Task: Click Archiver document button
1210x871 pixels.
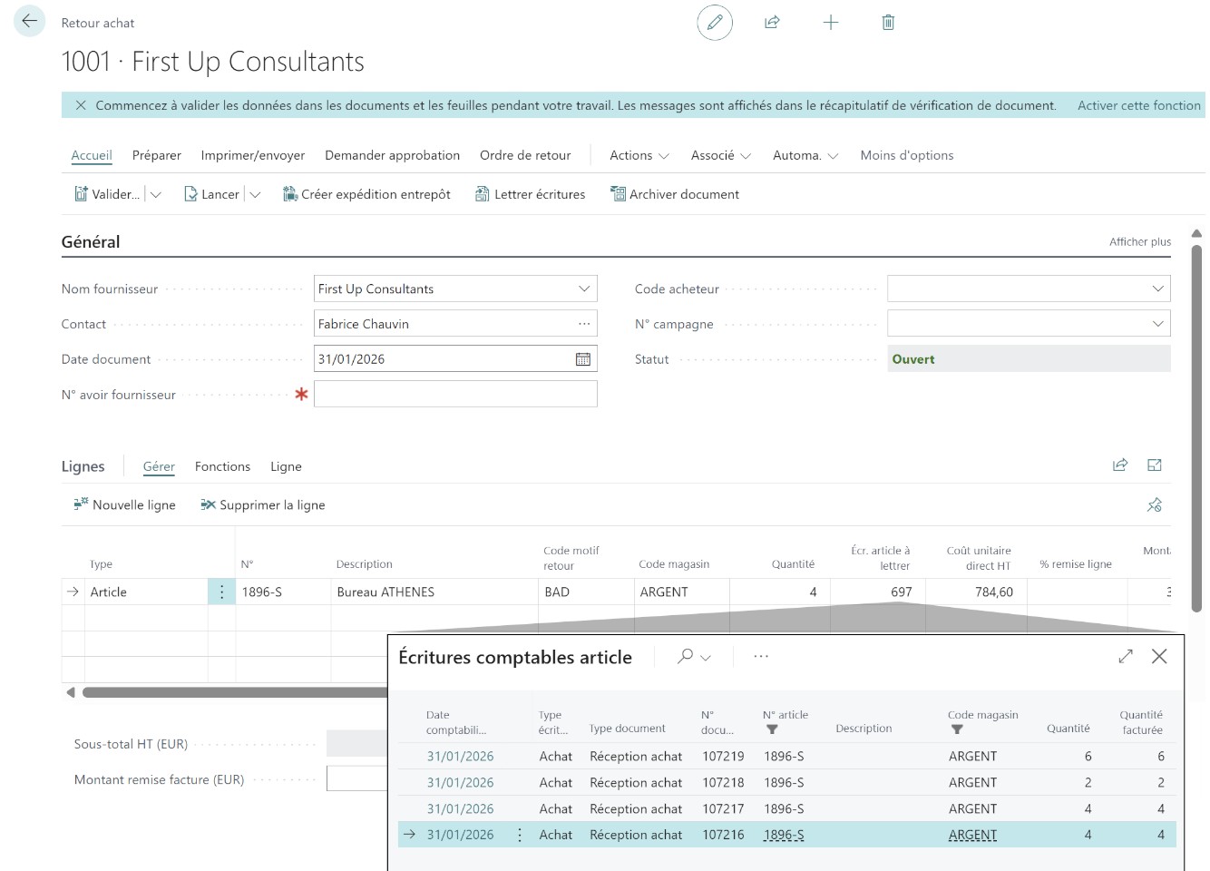Action: click(x=674, y=194)
